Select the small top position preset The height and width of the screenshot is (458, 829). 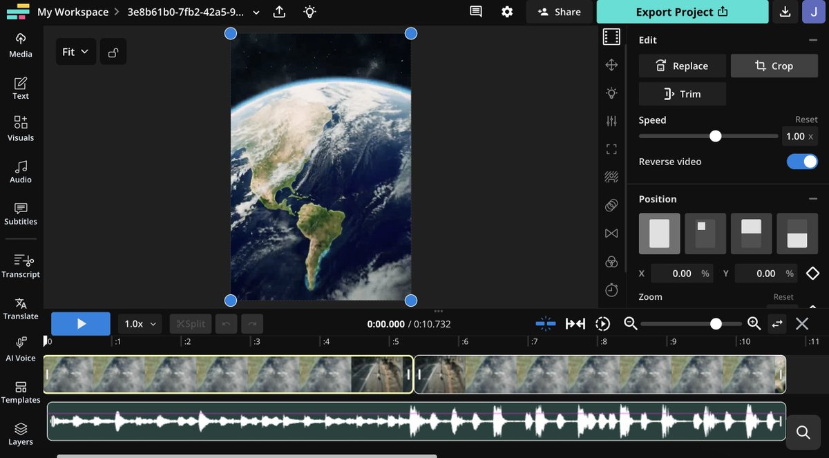[705, 233]
